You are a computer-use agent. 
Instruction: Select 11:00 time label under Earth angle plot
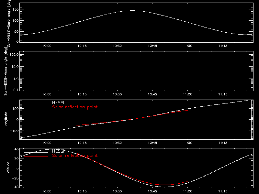188,46
